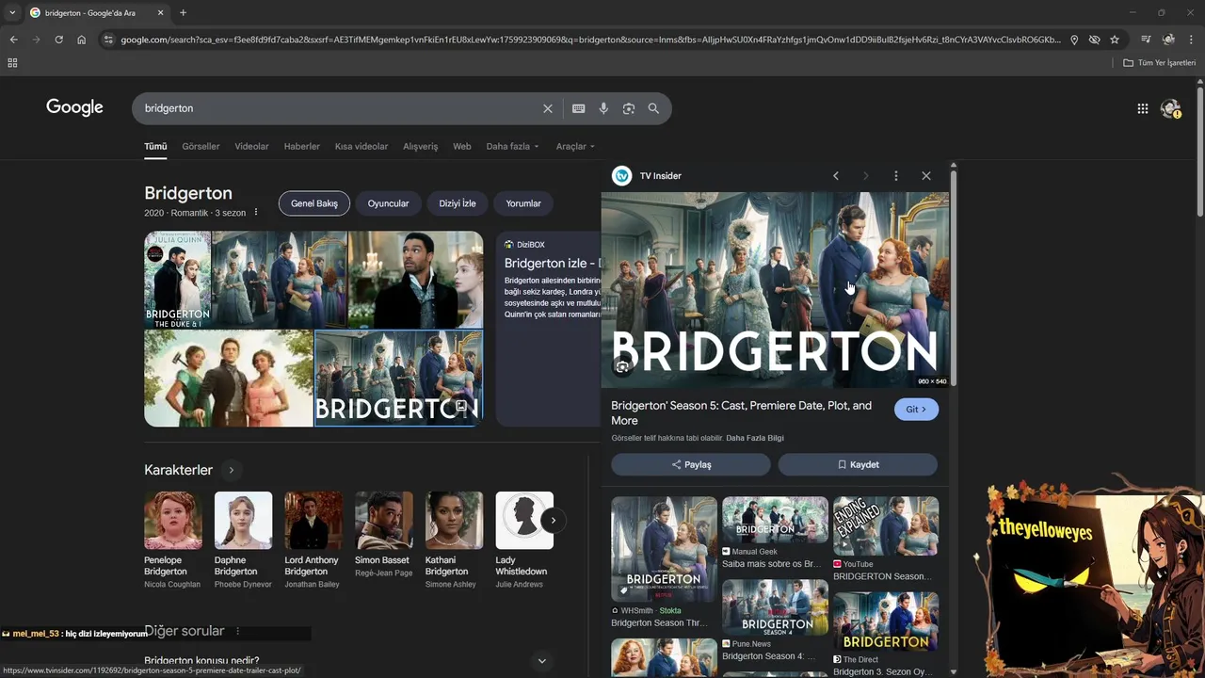Screen dimensions: 1205x678
Task: Reload the current page
Action: coord(58,40)
